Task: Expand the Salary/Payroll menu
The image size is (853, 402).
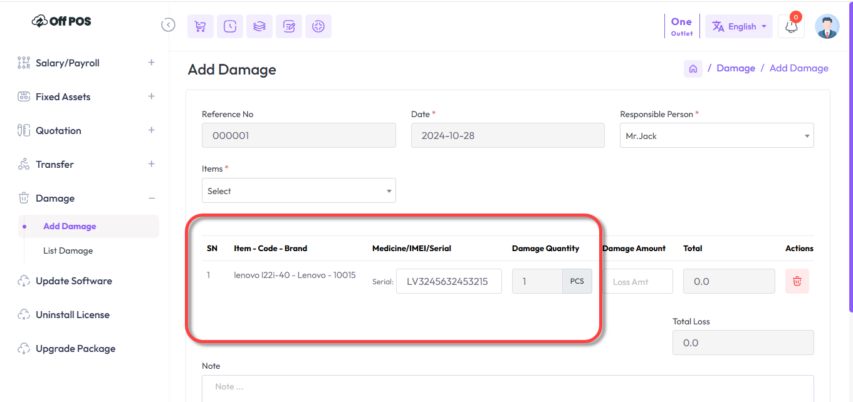Action: click(151, 63)
